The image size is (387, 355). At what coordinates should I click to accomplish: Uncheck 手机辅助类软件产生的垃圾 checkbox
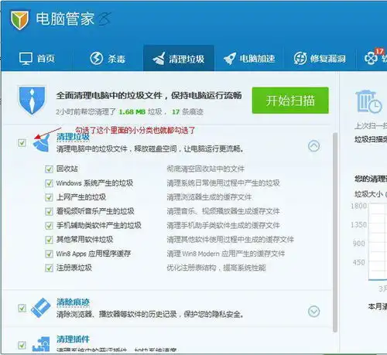click(49, 226)
